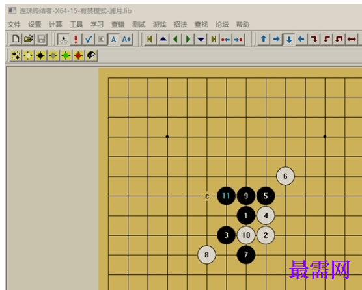Open the 测试 menu
Viewport: 362px width, 290px height.
139,24
